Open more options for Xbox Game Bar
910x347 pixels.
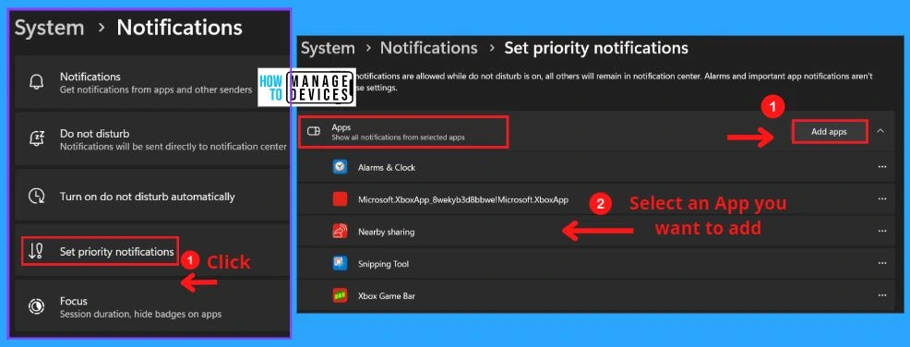pyautogui.click(x=882, y=295)
